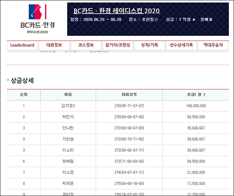Open the 역대우승자 tab

click(213, 45)
